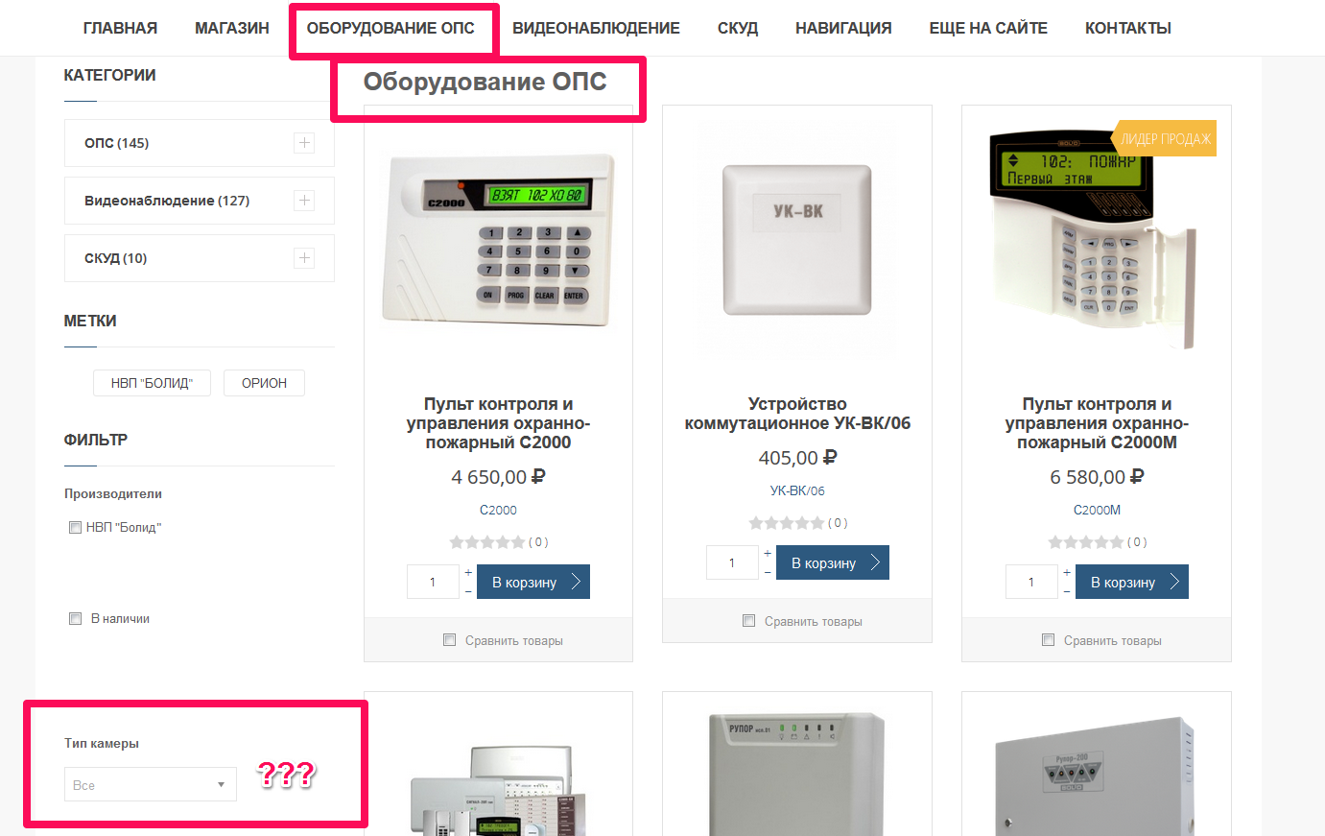Click rating stars of УК-ВК/06

(x=787, y=523)
